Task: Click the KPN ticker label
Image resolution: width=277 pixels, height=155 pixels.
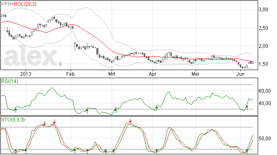Action: pyautogui.click(x=6, y=4)
